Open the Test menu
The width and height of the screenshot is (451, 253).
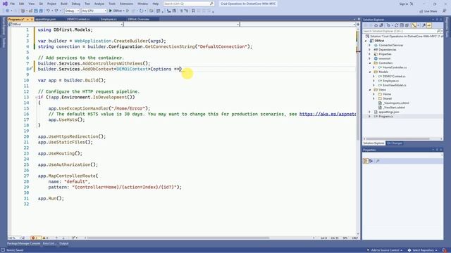87,4
